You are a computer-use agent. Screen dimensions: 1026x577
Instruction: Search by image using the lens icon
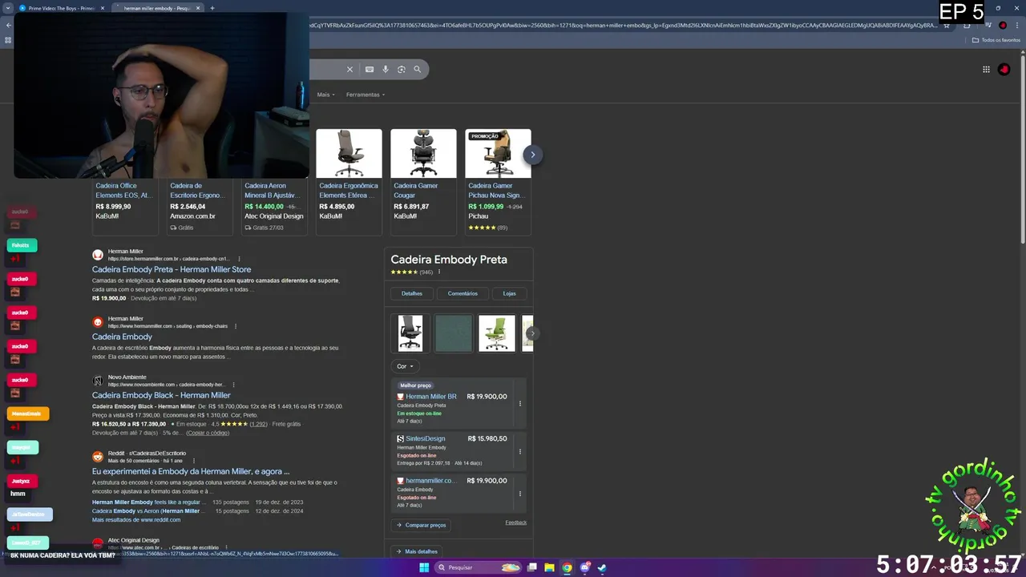[x=402, y=70]
